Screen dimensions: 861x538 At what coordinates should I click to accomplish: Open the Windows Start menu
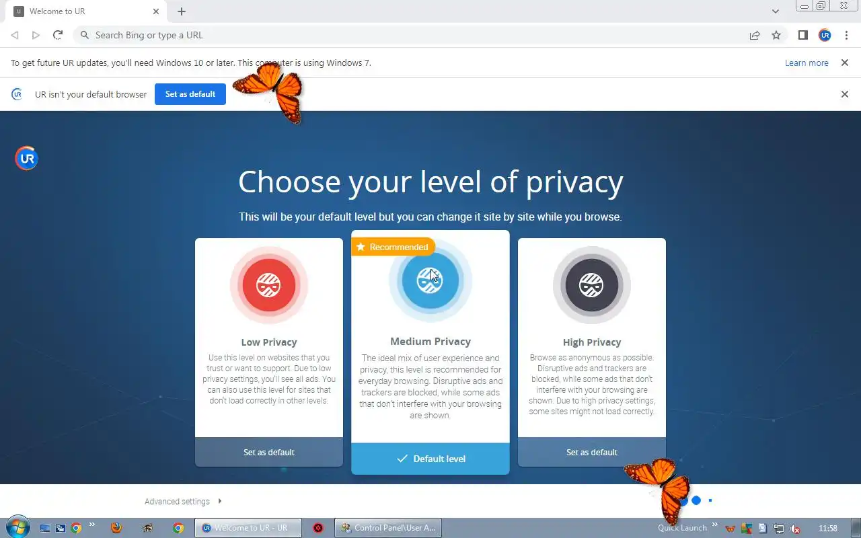tap(17, 527)
